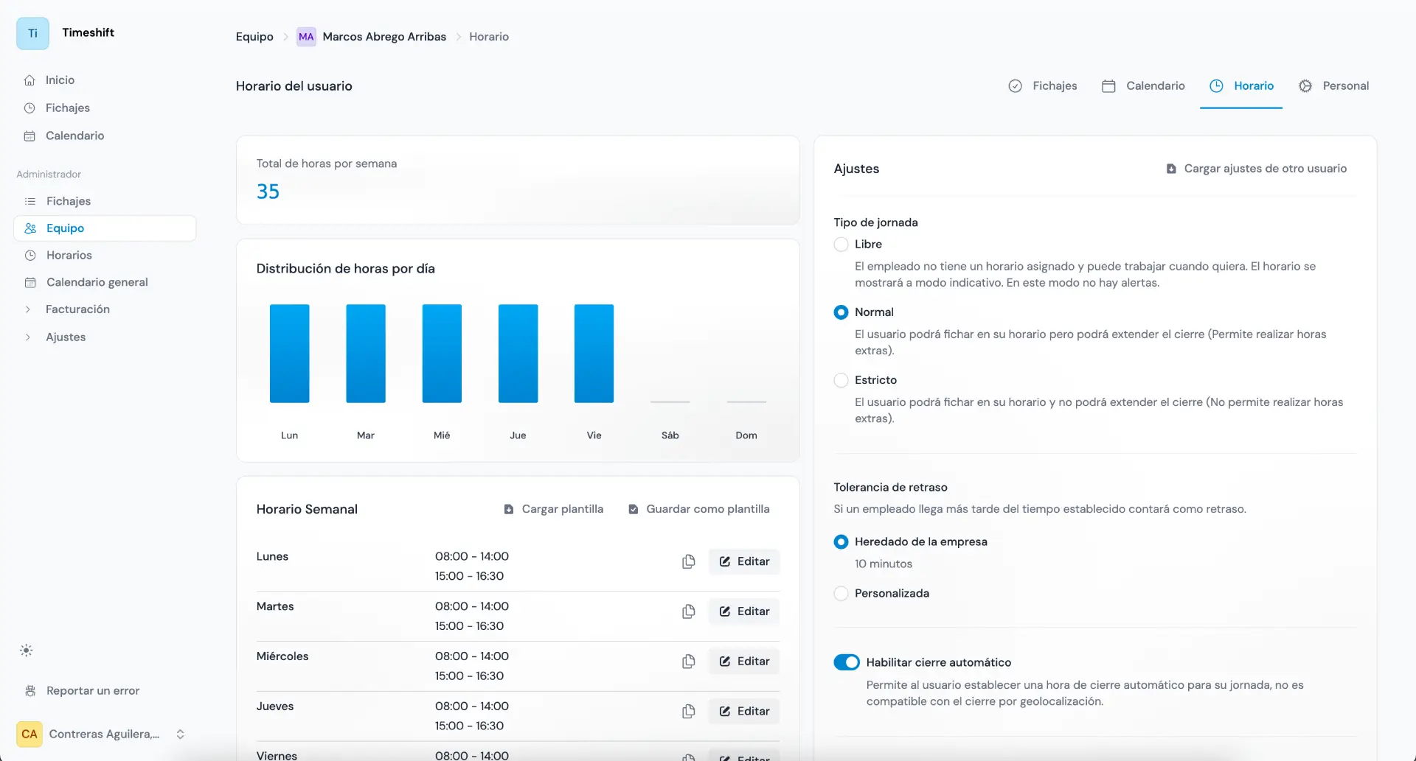The image size is (1416, 761).
Task: Click the calendar icon next to Calendario general
Action: pyautogui.click(x=30, y=282)
